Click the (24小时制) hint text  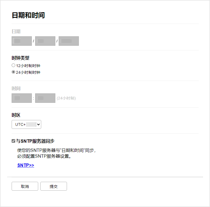tap(66, 98)
